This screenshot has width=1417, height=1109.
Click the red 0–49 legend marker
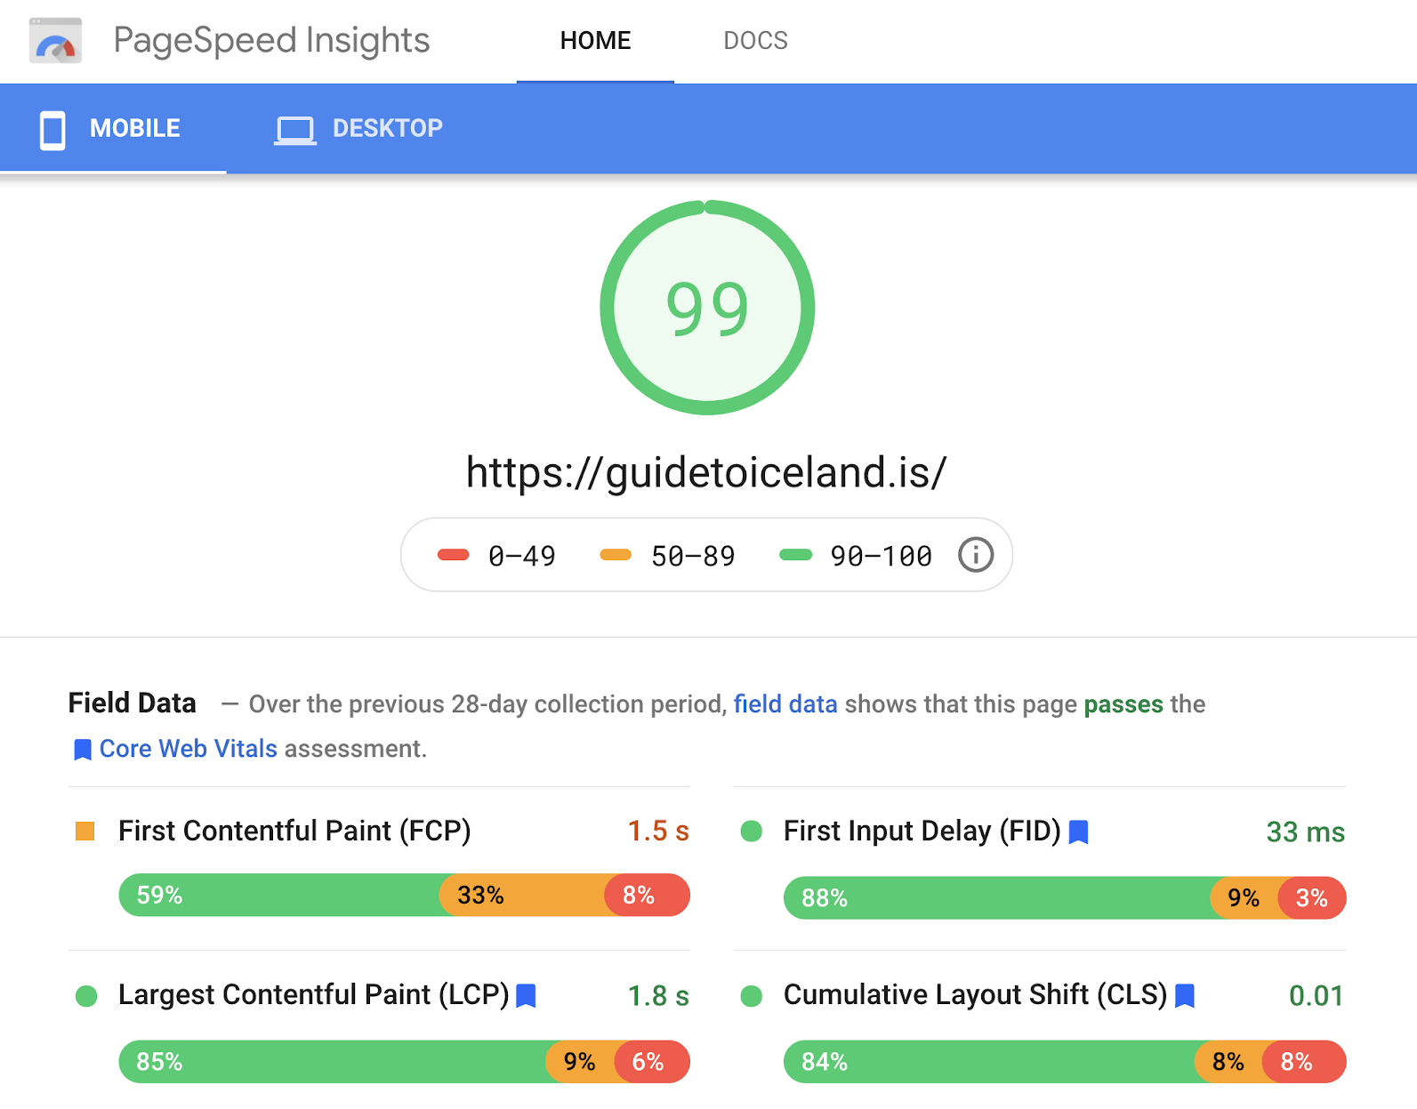454,555
